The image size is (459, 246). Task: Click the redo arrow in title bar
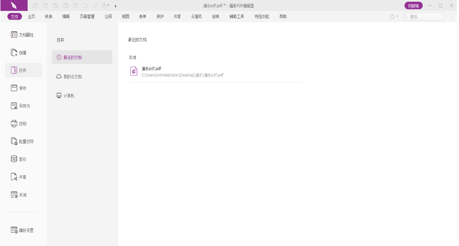click(95, 6)
